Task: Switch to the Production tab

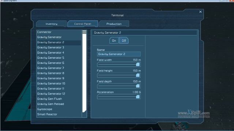Action: (114, 24)
